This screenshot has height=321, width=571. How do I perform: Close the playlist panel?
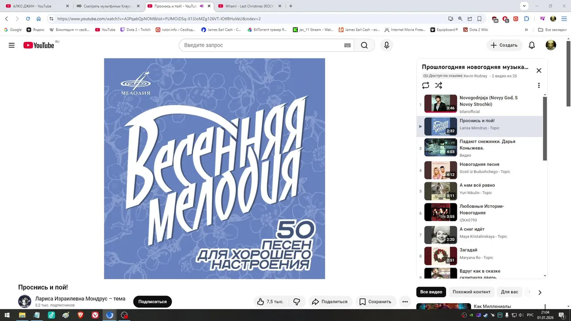(539, 70)
